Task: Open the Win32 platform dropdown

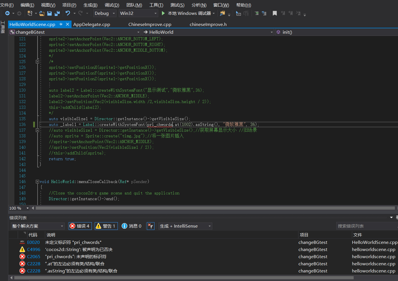Action: click(x=138, y=13)
